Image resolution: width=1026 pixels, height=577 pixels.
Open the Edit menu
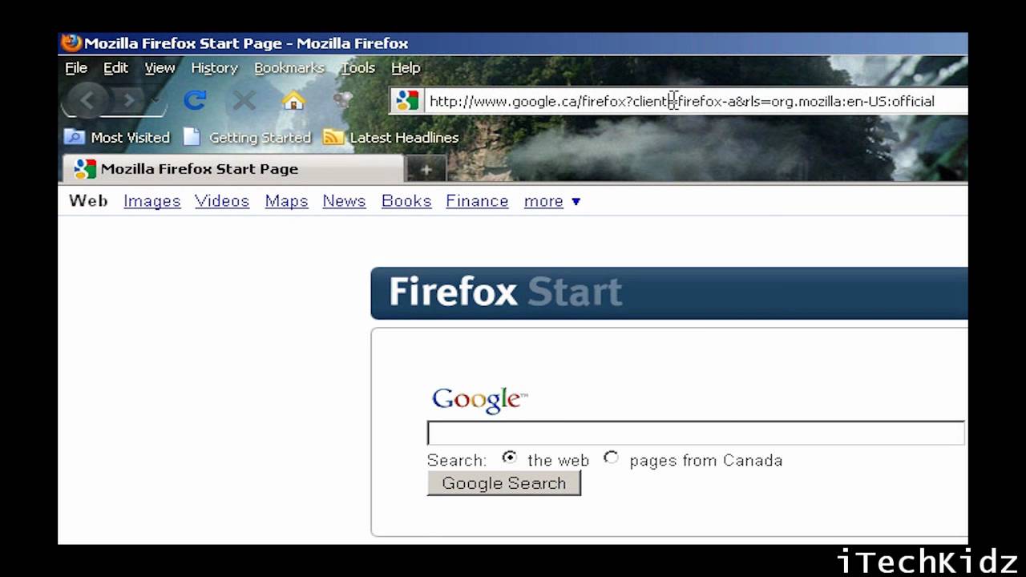[115, 68]
